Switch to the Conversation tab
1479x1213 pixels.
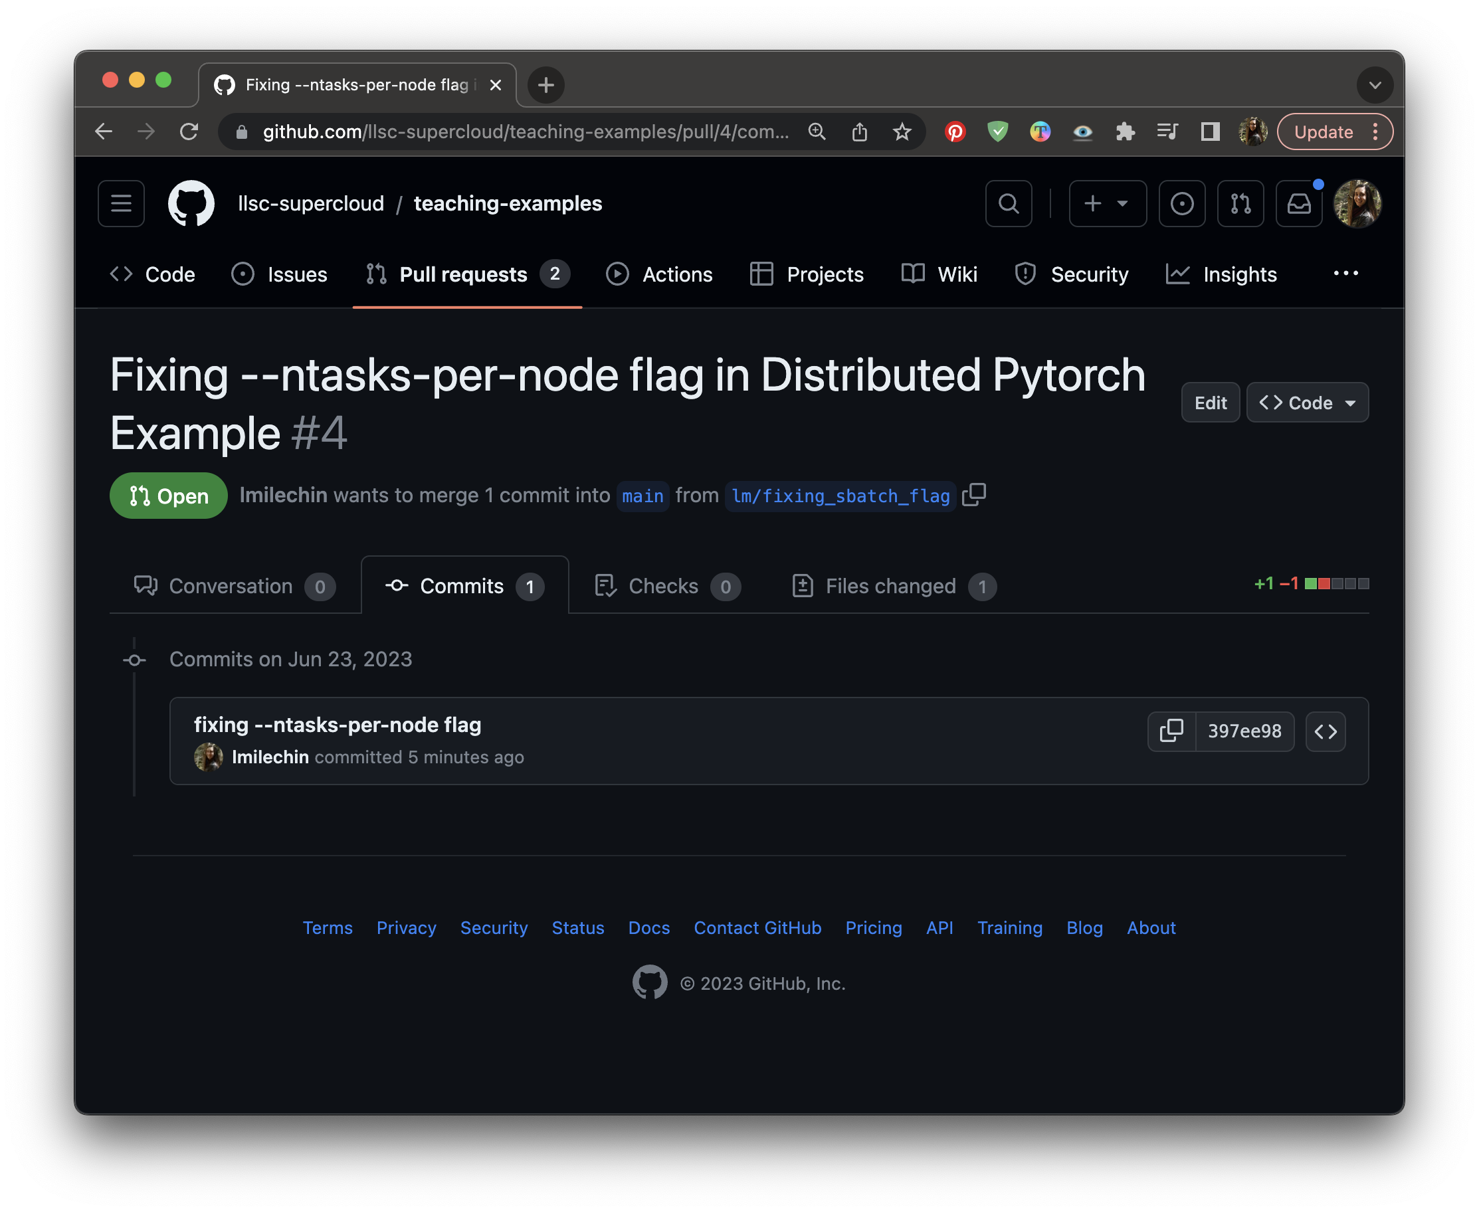[x=235, y=585]
